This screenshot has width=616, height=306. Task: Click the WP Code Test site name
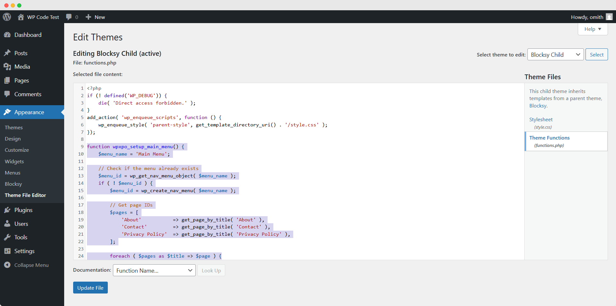[x=43, y=17]
